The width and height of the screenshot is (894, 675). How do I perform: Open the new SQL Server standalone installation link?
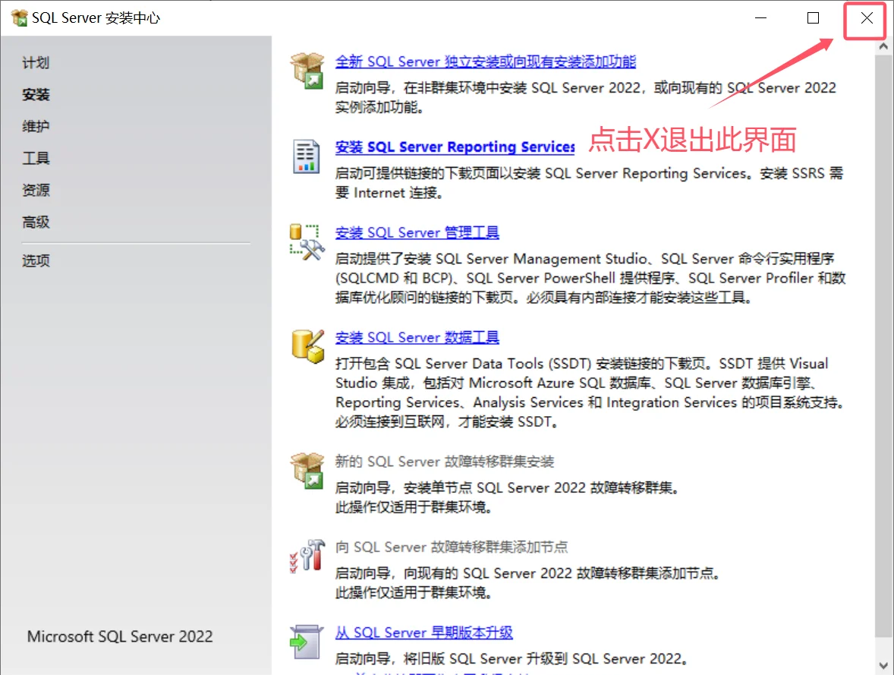pos(486,61)
